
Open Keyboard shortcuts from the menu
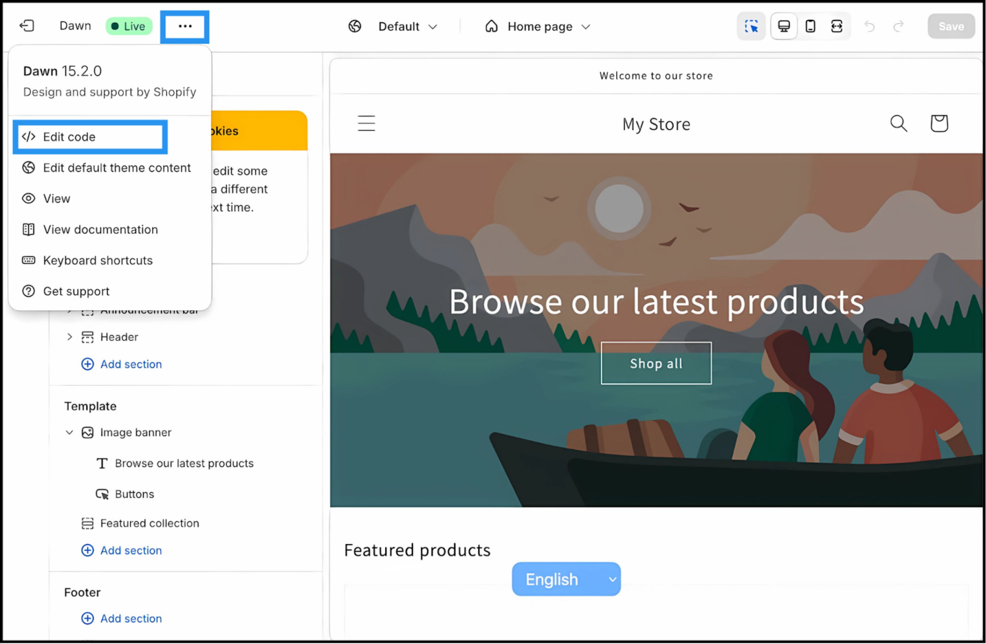coord(98,260)
